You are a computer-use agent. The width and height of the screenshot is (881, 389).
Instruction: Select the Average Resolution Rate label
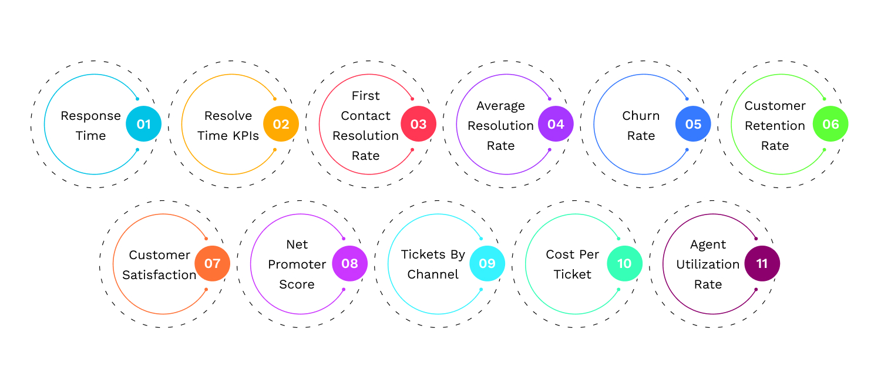pyautogui.click(x=500, y=126)
